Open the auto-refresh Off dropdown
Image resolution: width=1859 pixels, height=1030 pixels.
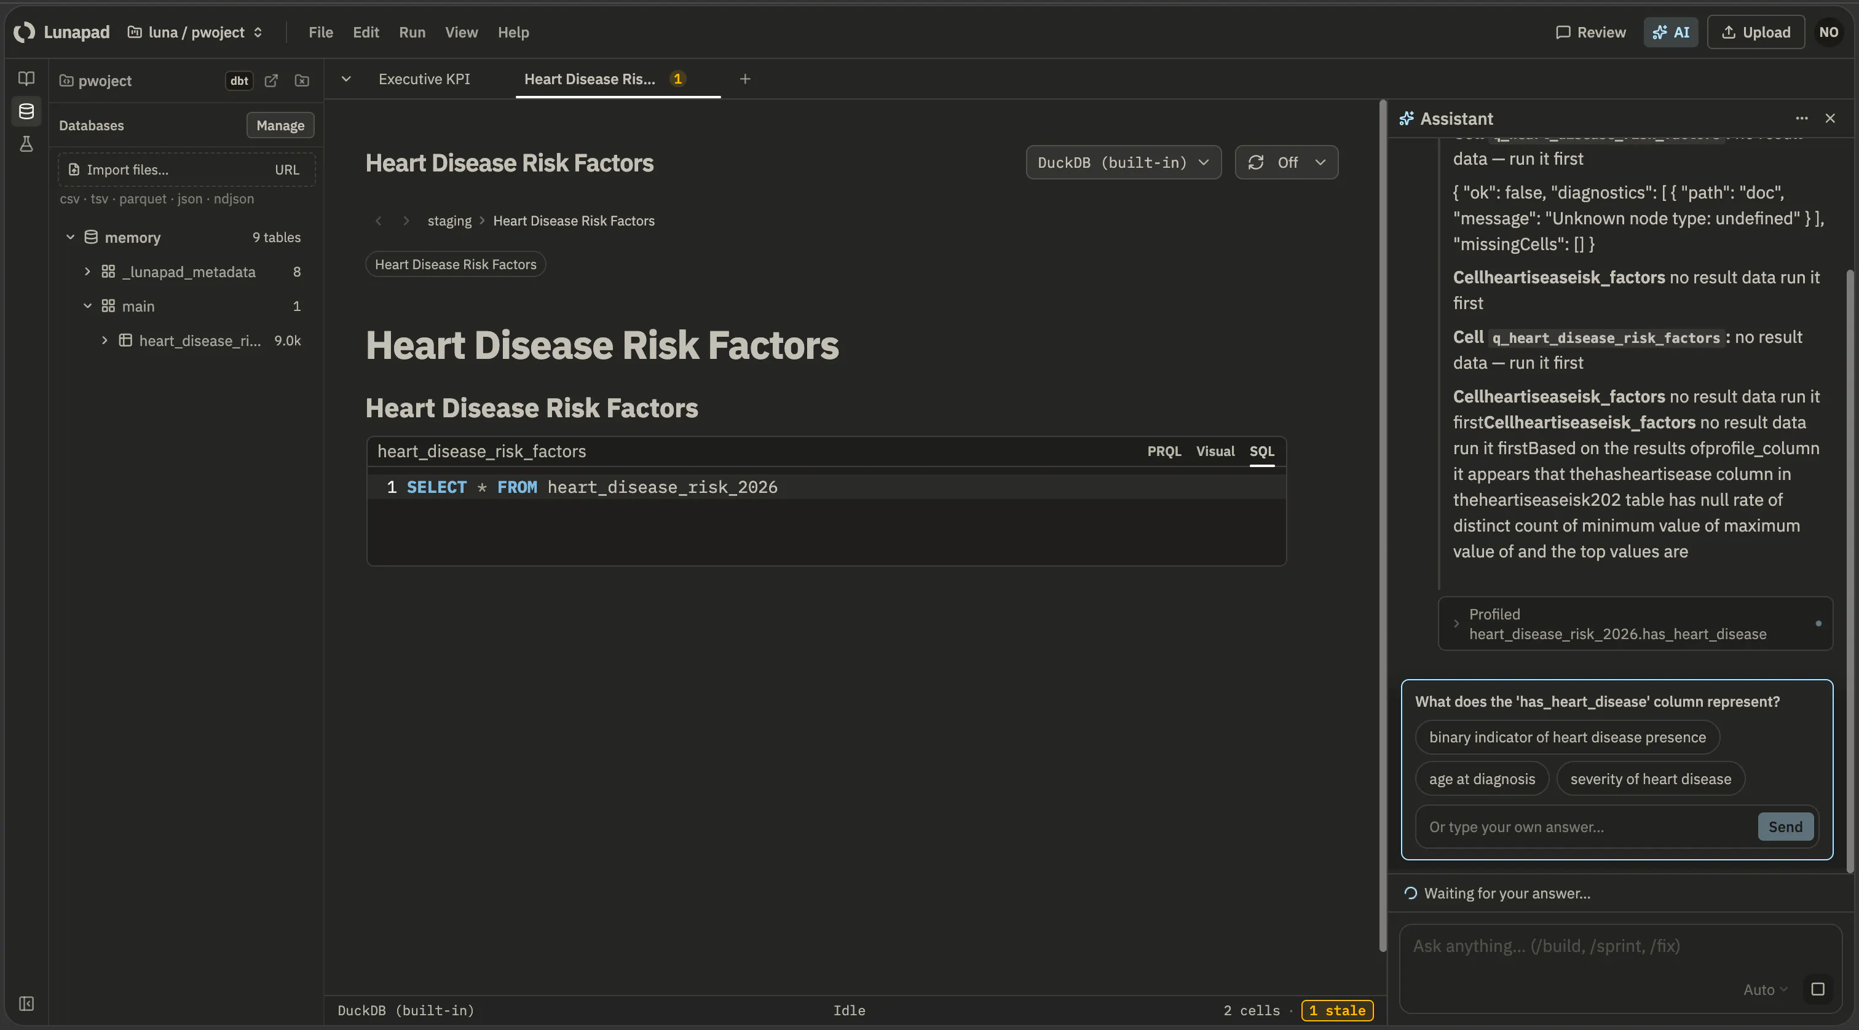(1286, 162)
